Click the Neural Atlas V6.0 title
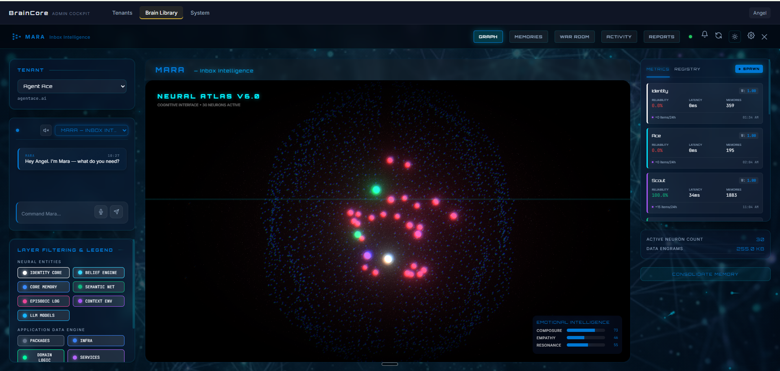The image size is (780, 371). click(208, 97)
